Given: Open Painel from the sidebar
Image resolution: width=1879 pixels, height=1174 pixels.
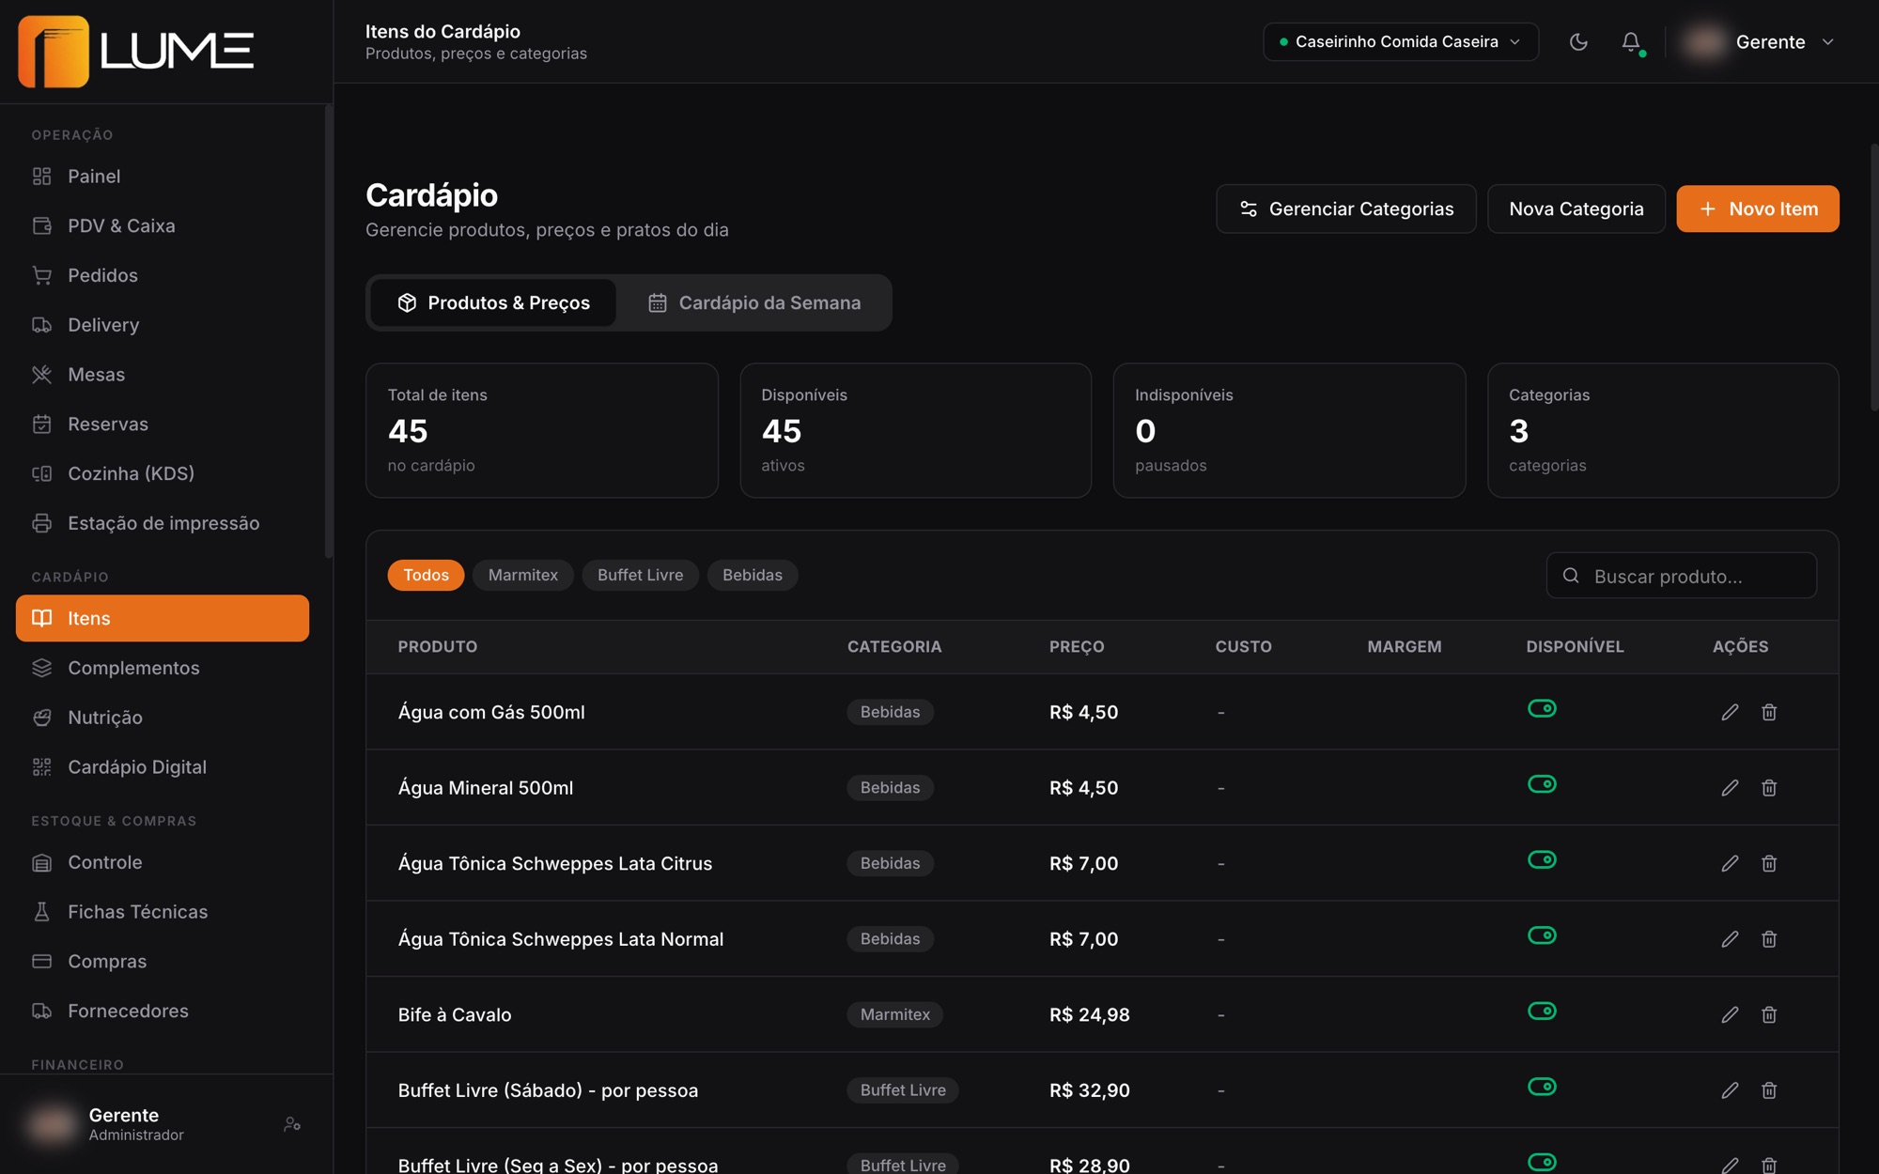Looking at the screenshot, I should tap(163, 177).
